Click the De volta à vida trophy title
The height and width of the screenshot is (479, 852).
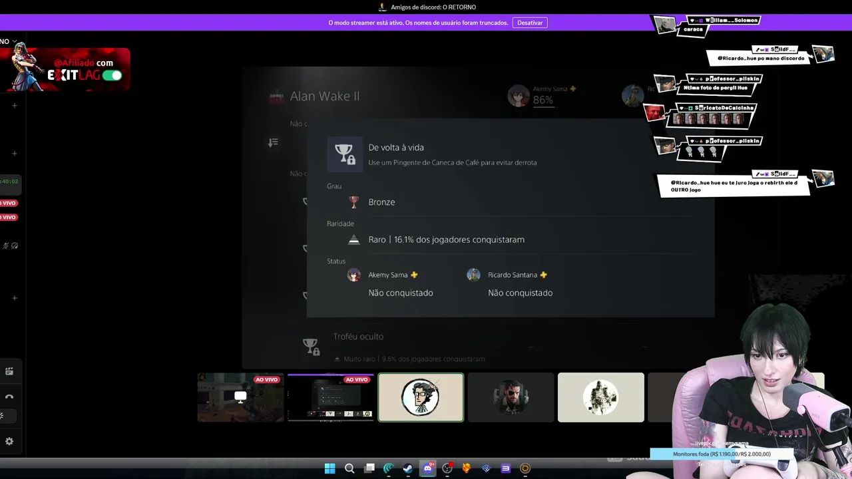click(x=396, y=148)
